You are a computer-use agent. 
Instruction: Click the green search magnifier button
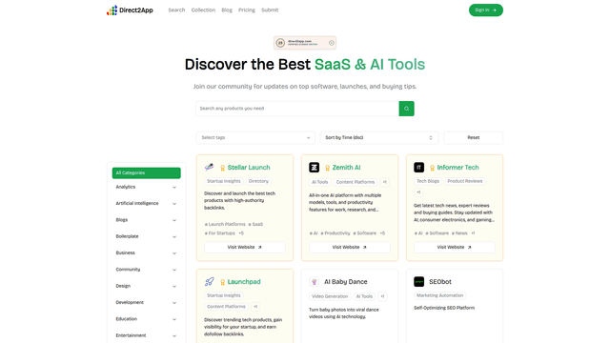[406, 109]
